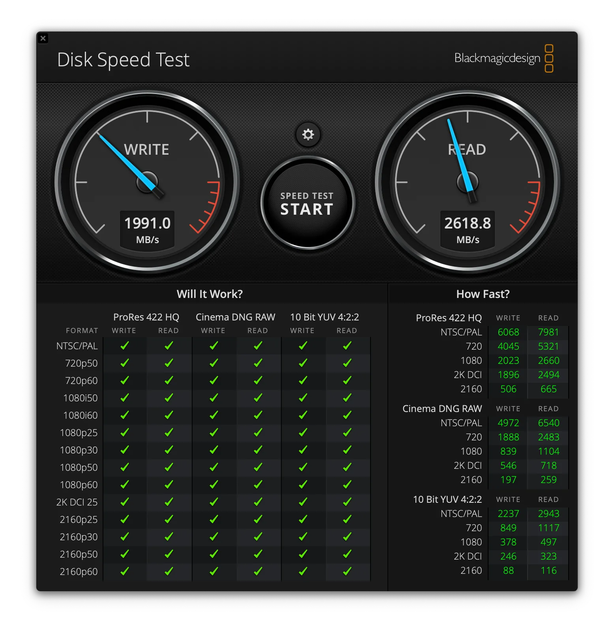614x633 pixels.
Task: Click the read speed value 2618.8
Action: (x=468, y=223)
